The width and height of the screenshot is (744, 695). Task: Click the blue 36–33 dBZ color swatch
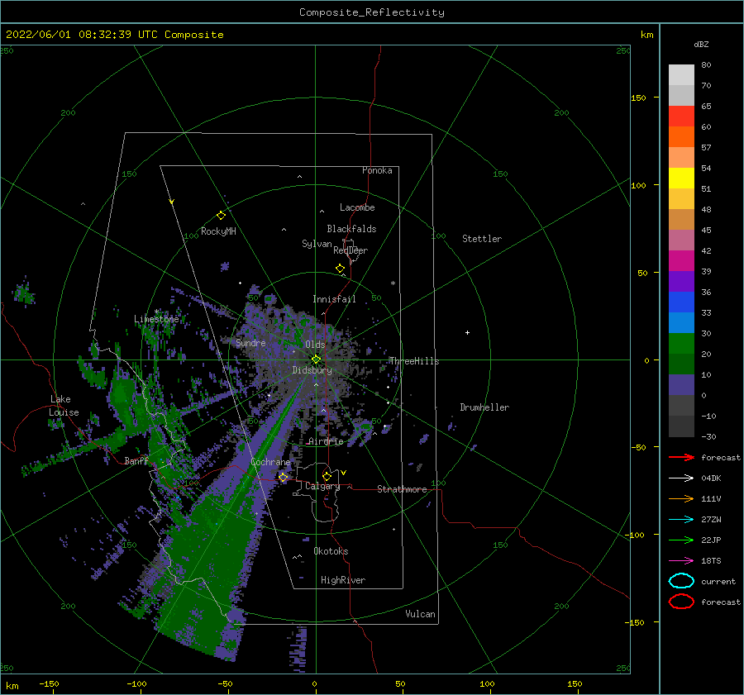(x=681, y=302)
